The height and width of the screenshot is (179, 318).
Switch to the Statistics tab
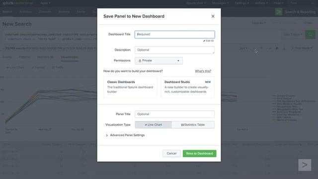coord(45,57)
